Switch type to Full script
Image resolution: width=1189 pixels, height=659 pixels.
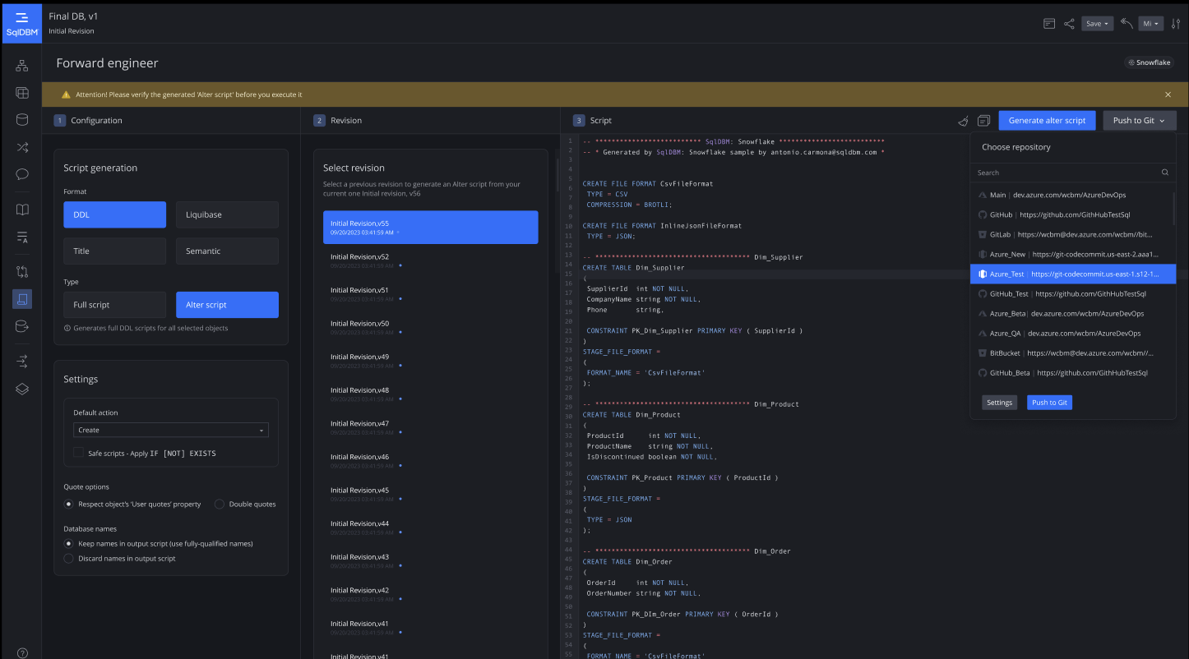[x=114, y=305]
